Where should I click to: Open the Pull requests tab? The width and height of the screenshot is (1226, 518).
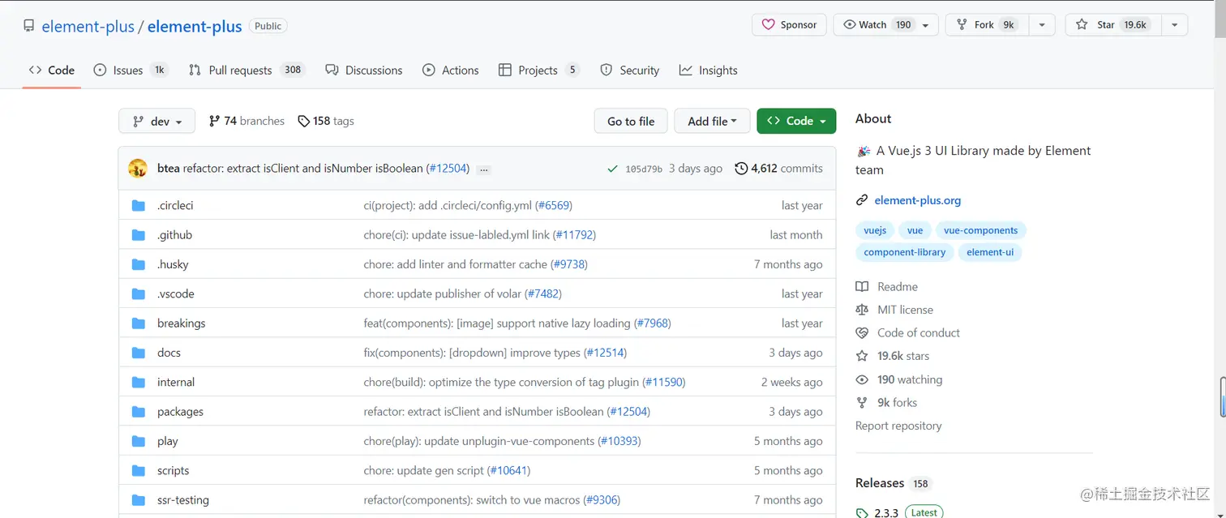(246, 71)
